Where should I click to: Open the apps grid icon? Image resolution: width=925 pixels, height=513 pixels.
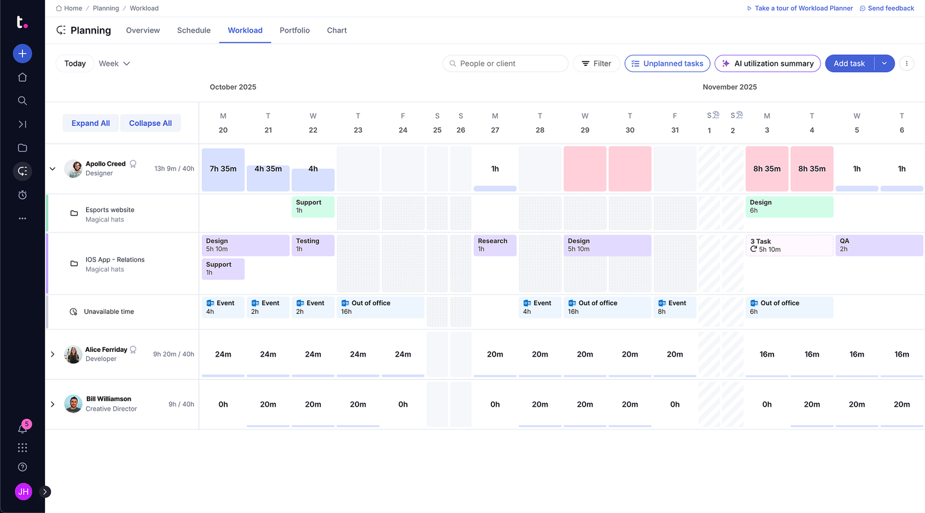pyautogui.click(x=23, y=448)
